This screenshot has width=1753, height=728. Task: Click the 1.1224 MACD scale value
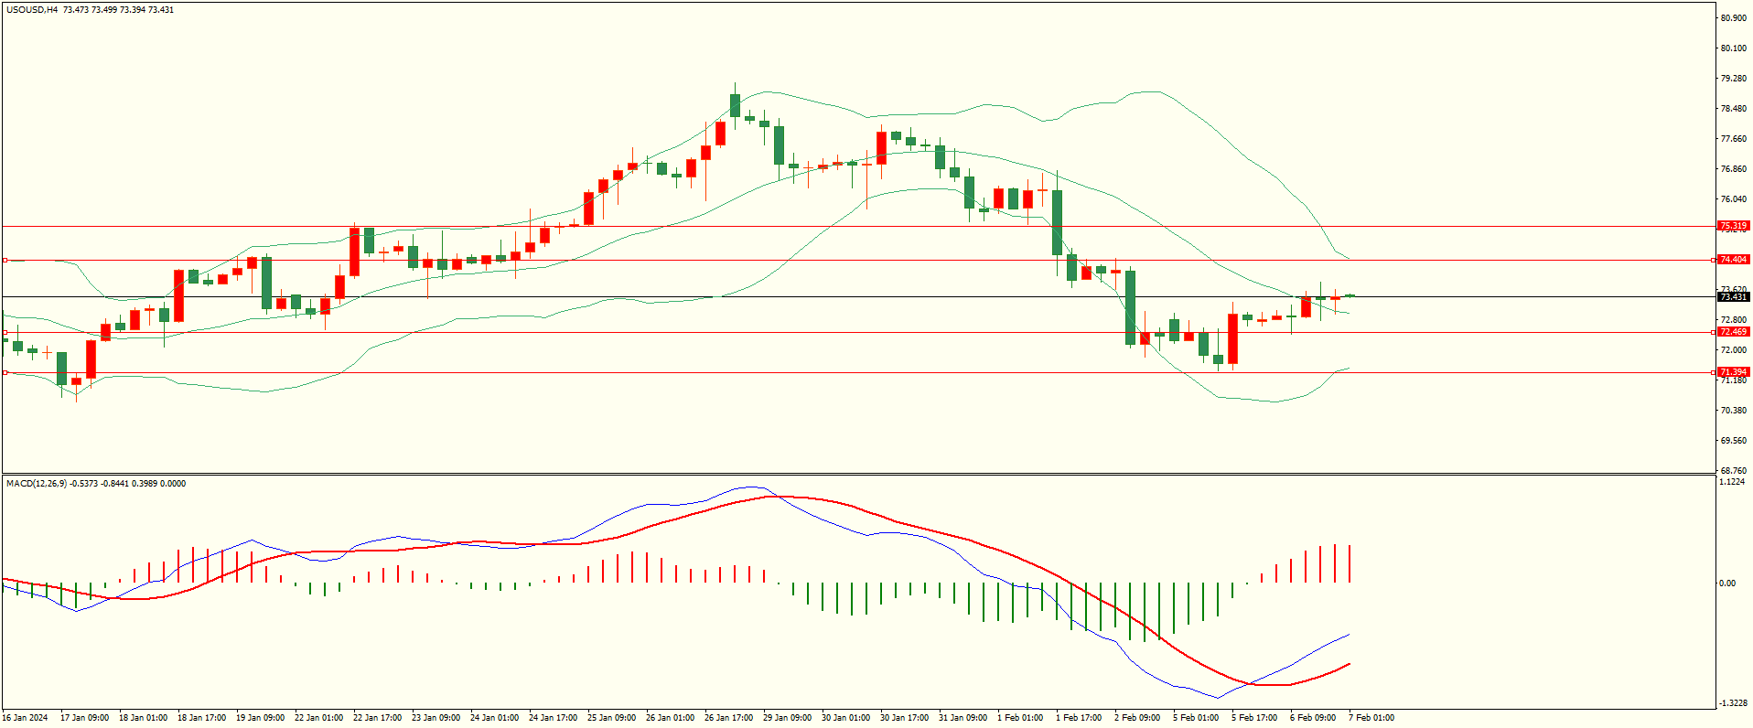pos(1733,482)
